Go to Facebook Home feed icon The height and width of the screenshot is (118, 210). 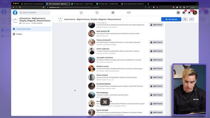pyautogui.click(x=81, y=12)
